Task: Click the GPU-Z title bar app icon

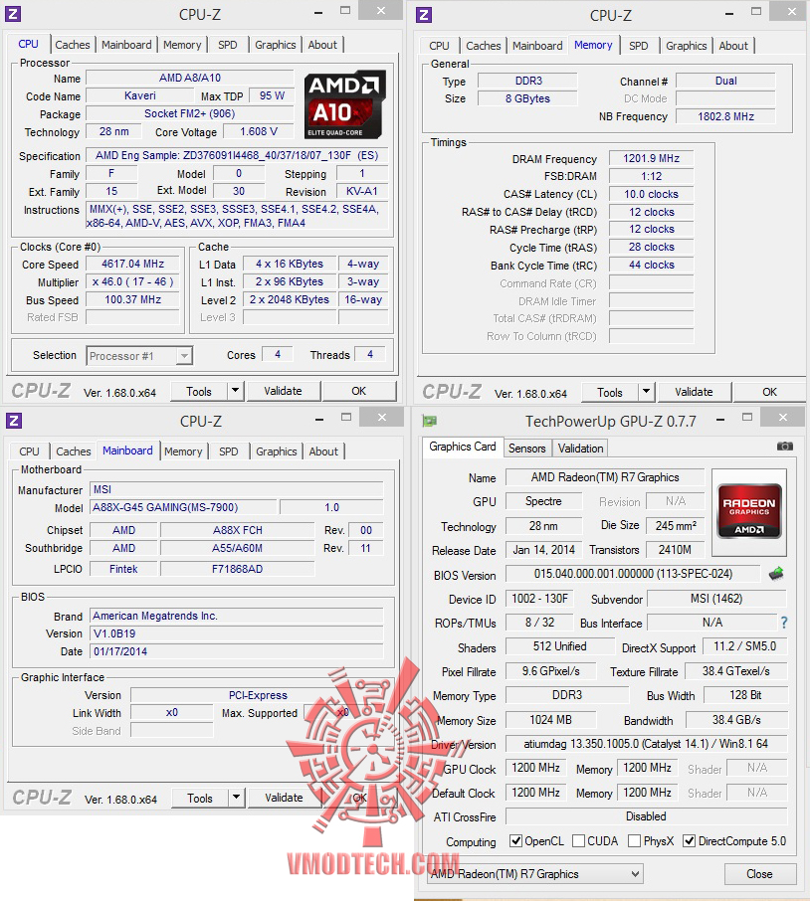Action: pyautogui.click(x=430, y=422)
